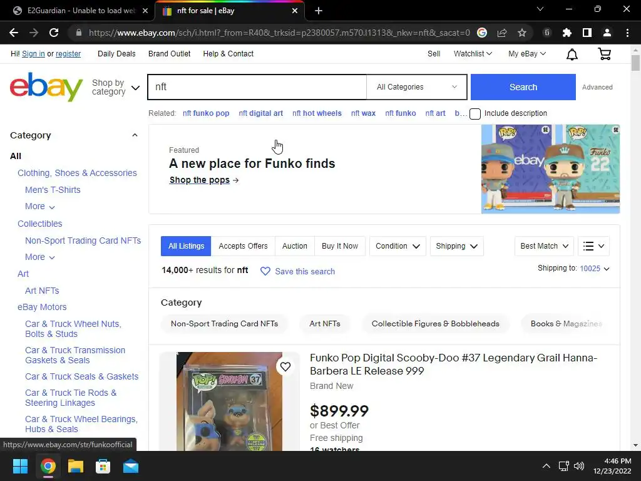This screenshot has width=641, height=481.
Task: Filter by Non-Sport Trading Card NFTs chip
Action: (x=225, y=324)
